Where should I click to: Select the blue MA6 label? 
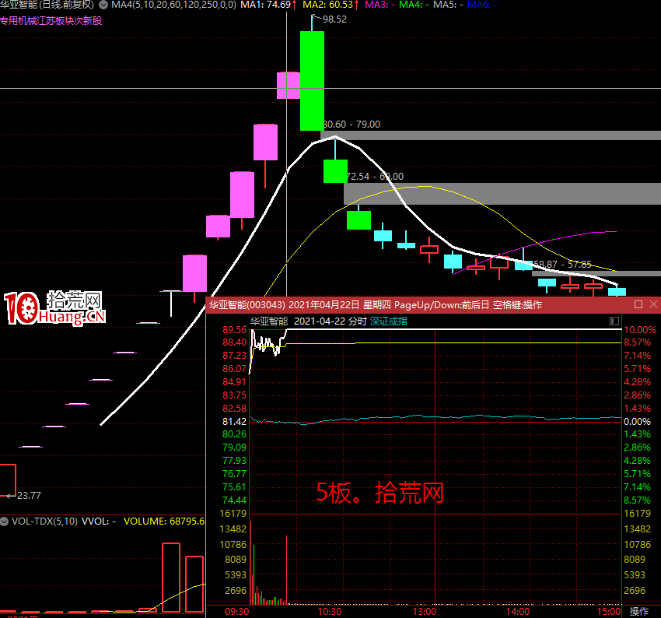click(x=482, y=5)
